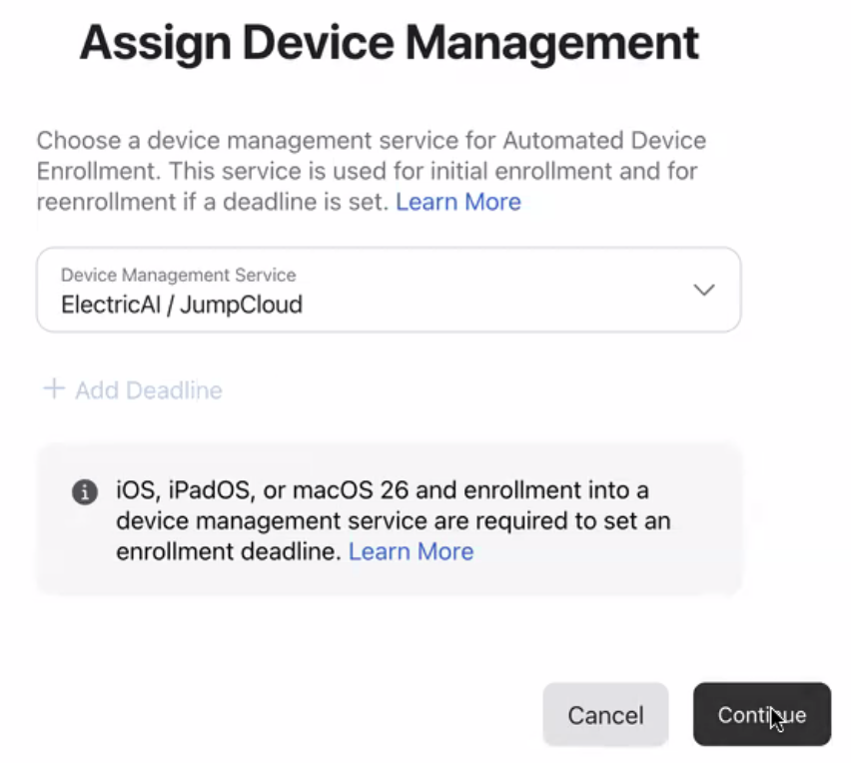Click the reenrollment deadline sentence in the description
Screen dimensions: 851x763
click(x=215, y=202)
